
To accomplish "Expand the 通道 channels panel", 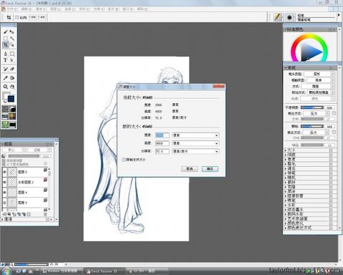I will (3, 219).
